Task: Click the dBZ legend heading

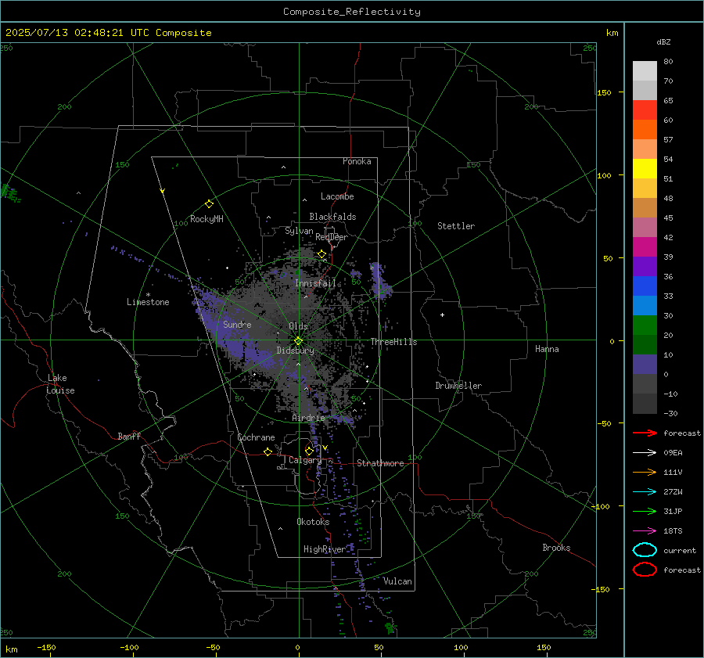Action: pyautogui.click(x=663, y=41)
